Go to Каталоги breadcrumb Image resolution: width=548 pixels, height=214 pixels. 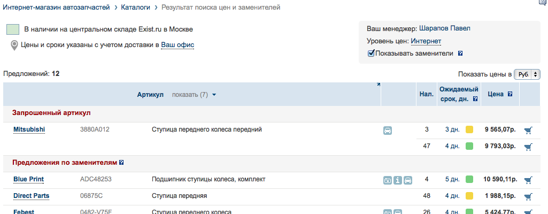point(135,7)
